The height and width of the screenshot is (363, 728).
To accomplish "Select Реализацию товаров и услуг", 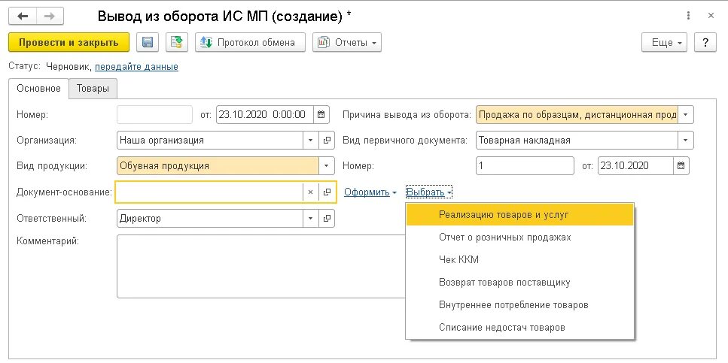I will 503,215.
